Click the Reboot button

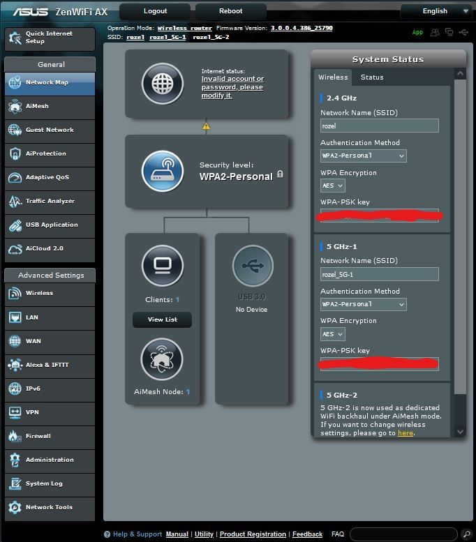(x=231, y=11)
